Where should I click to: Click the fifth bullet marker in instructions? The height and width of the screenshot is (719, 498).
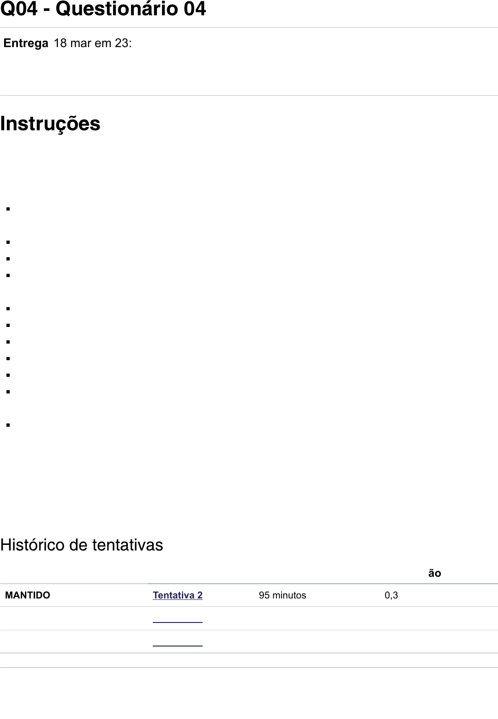(8, 308)
